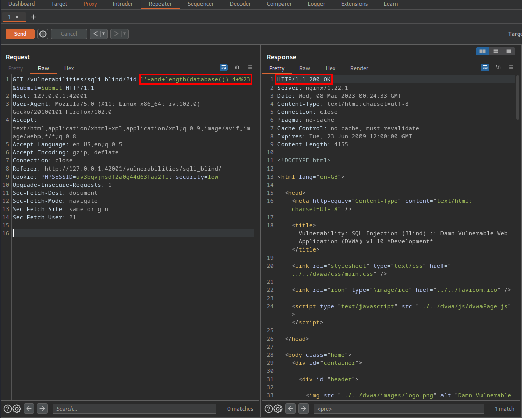The height and width of the screenshot is (418, 522).
Task: Switch Response view to Raw
Action: (305, 68)
